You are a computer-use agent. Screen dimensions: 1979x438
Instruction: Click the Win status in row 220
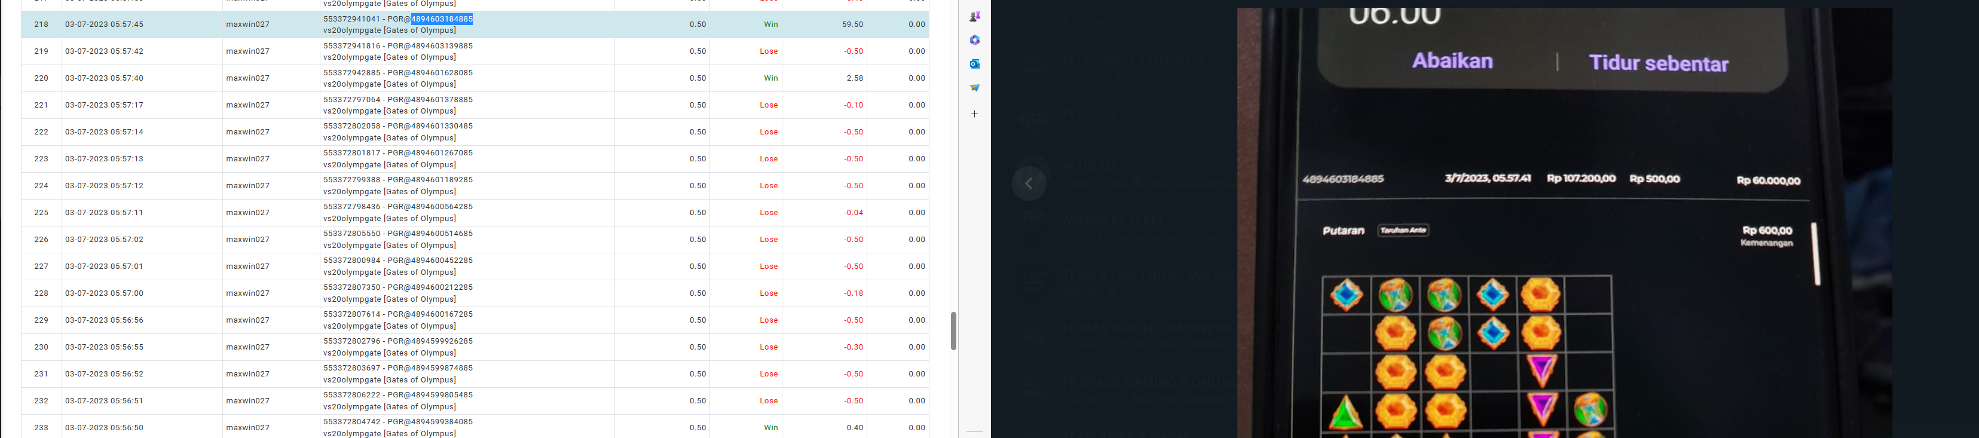(770, 78)
